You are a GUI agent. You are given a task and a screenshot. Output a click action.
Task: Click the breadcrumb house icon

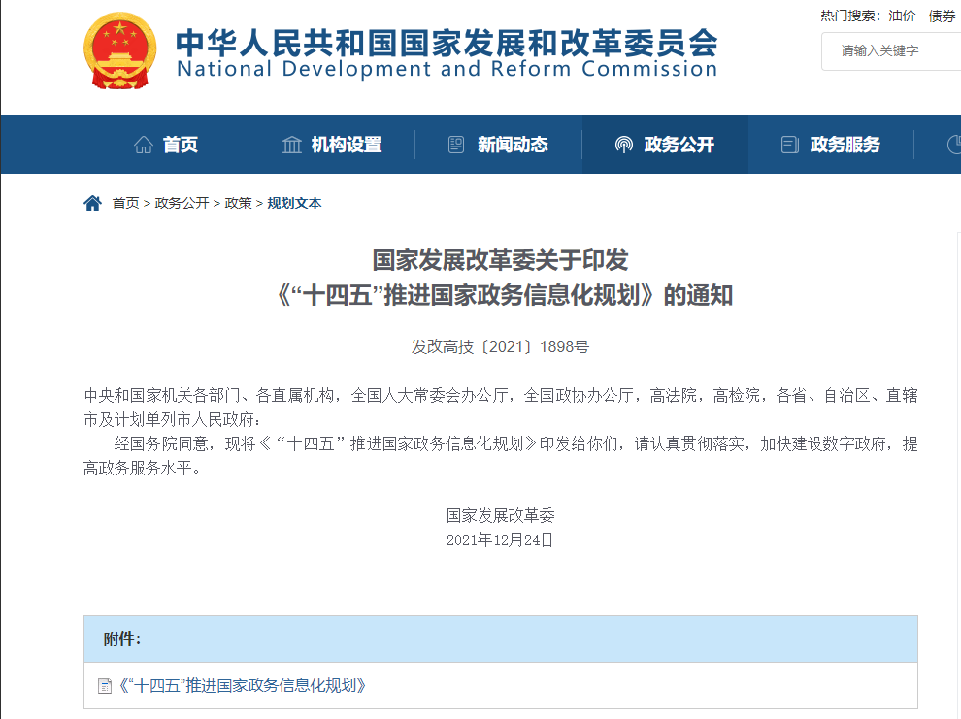tap(92, 203)
